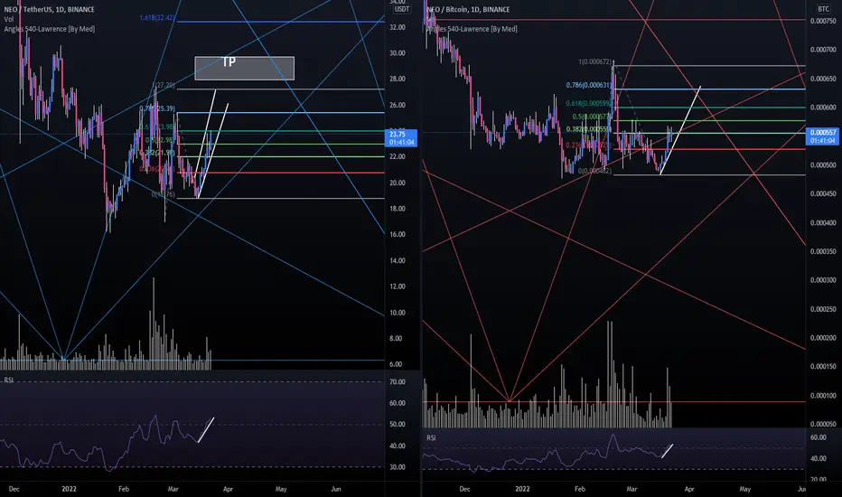Select the Vol indicator label
Image resolution: width=842 pixels, height=497 pixels.
9,19
